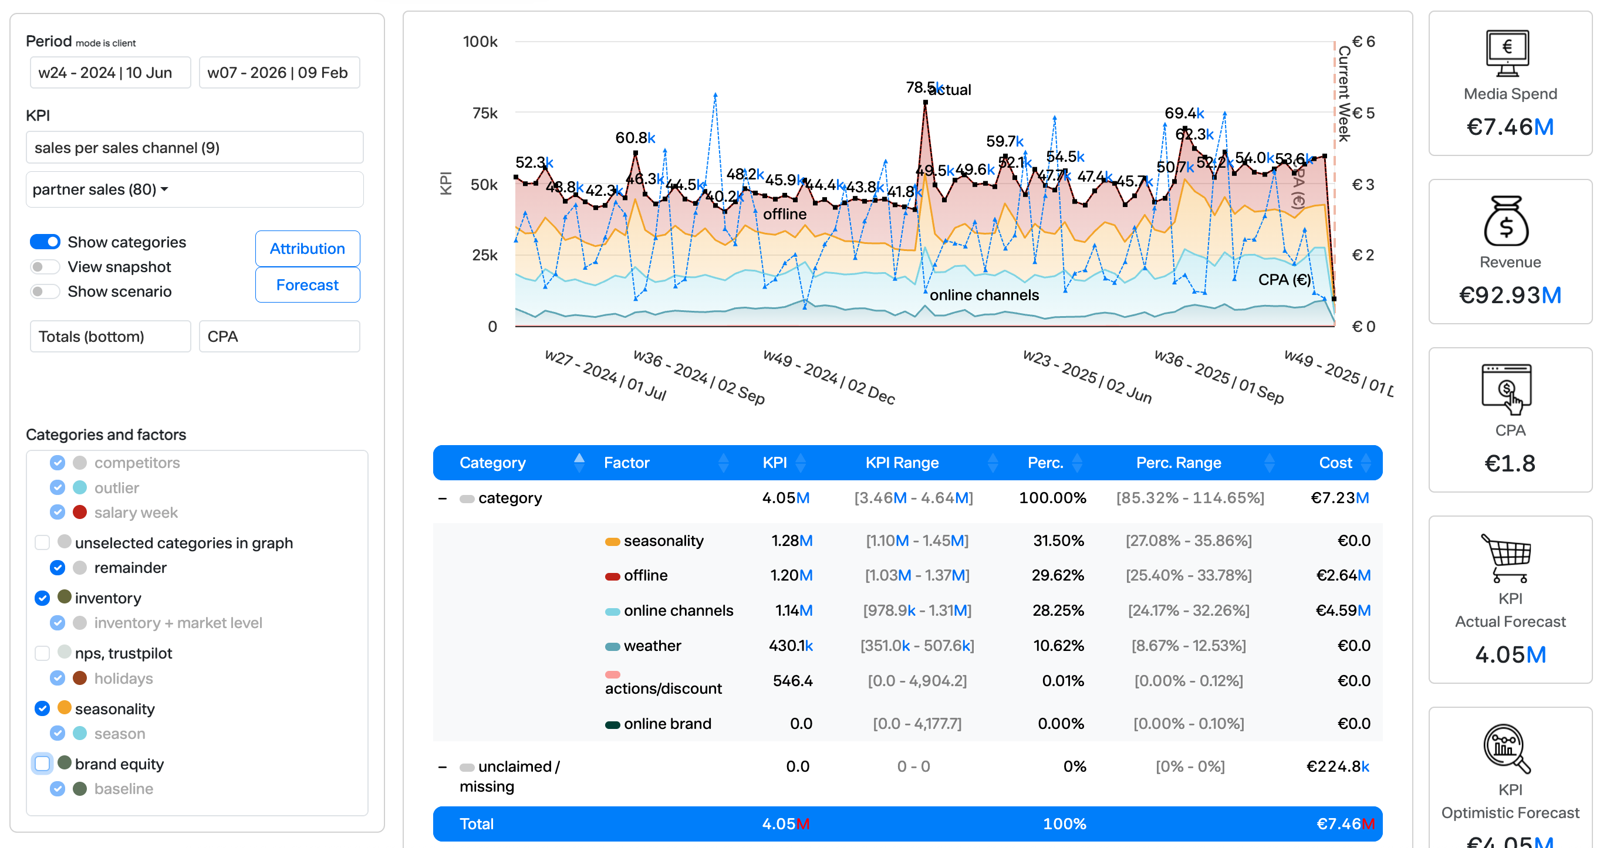Collapse the category row in table
Screen dimensions: 1600x848
(x=442, y=498)
